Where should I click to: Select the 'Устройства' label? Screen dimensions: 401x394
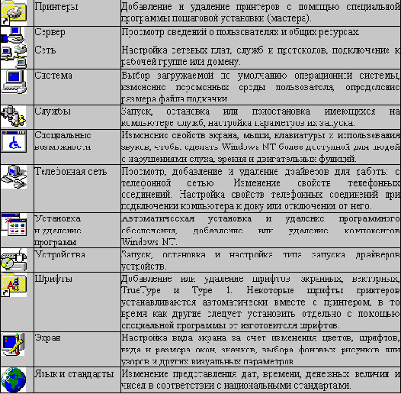click(x=59, y=254)
